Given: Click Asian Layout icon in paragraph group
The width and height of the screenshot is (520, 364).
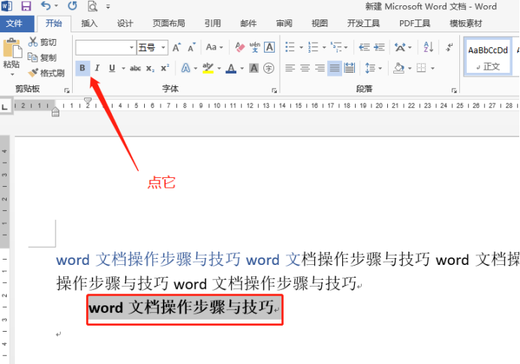Looking at the screenshot, I should pyautogui.click(x=400, y=47).
